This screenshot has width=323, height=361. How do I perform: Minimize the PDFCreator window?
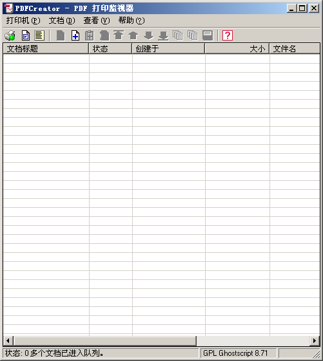(x=291, y=8)
